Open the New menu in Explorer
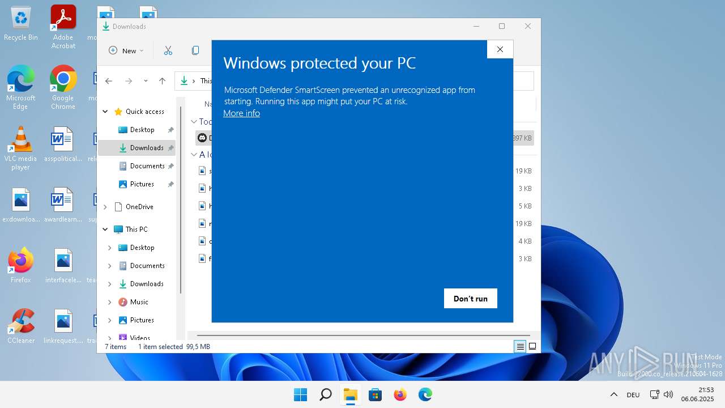 (126, 50)
